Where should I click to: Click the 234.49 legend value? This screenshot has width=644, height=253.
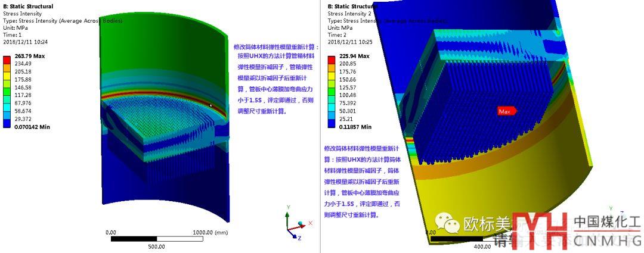23,64
